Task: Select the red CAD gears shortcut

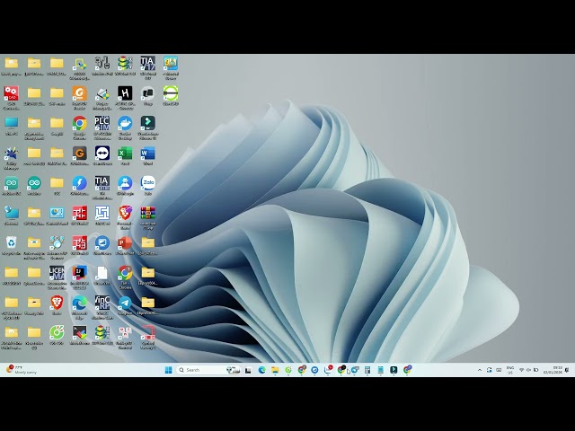Action: [12, 93]
